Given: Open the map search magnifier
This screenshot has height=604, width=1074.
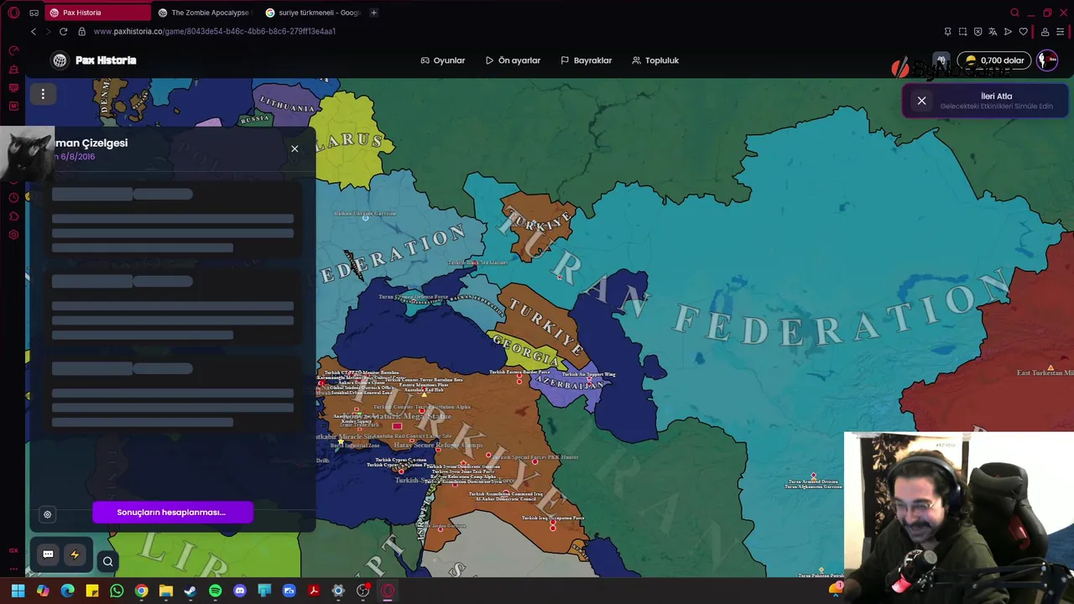Looking at the screenshot, I should [x=107, y=561].
